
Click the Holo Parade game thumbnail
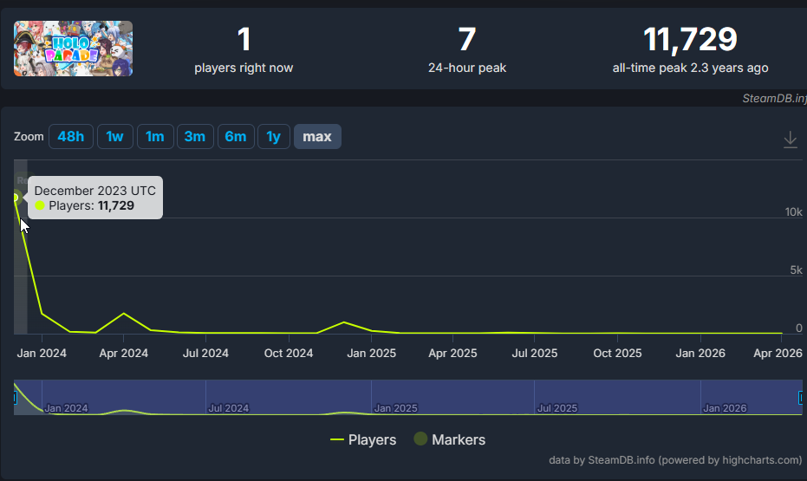point(73,49)
